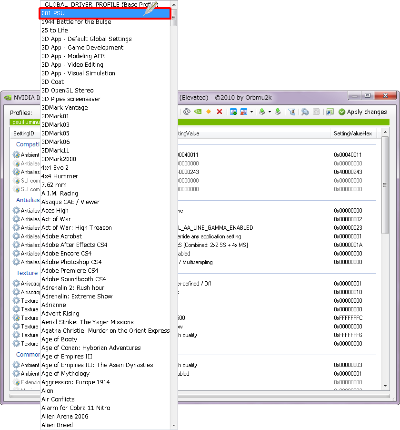Choose 3D App - Video Editing
400x430 pixels.
coord(105,65)
